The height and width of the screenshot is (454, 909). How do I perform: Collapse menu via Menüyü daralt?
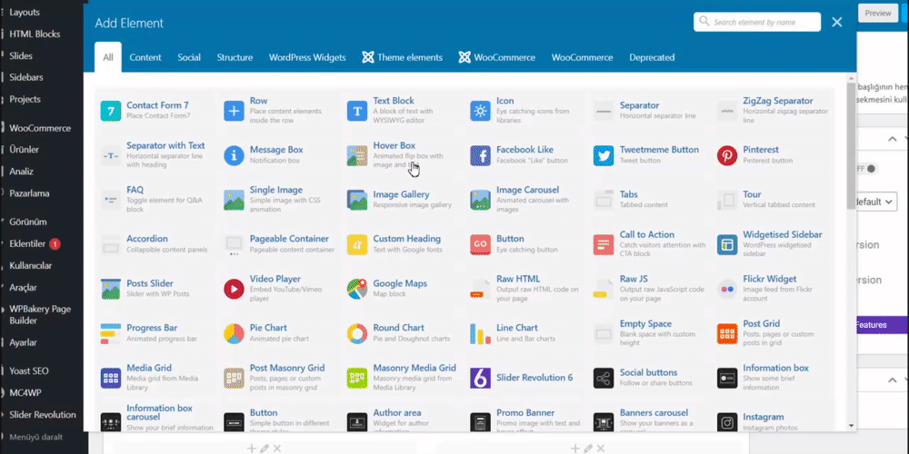pos(36,438)
